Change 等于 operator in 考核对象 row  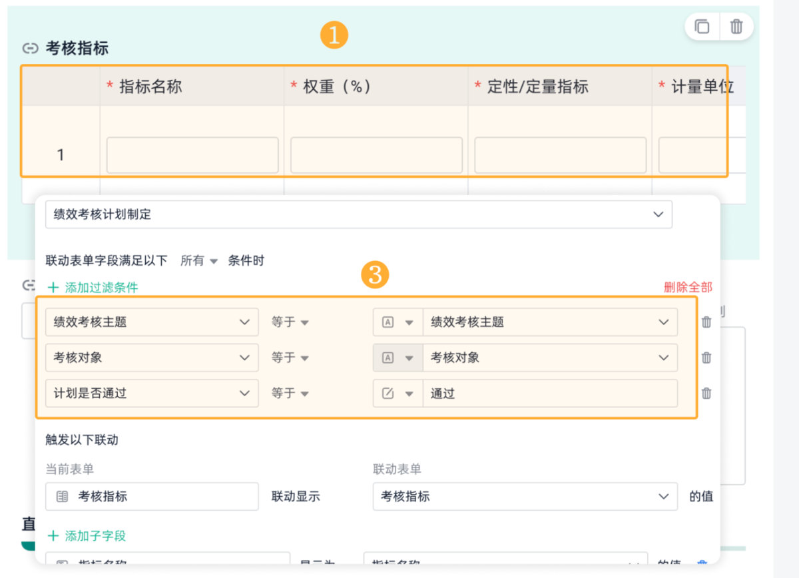[x=290, y=358]
